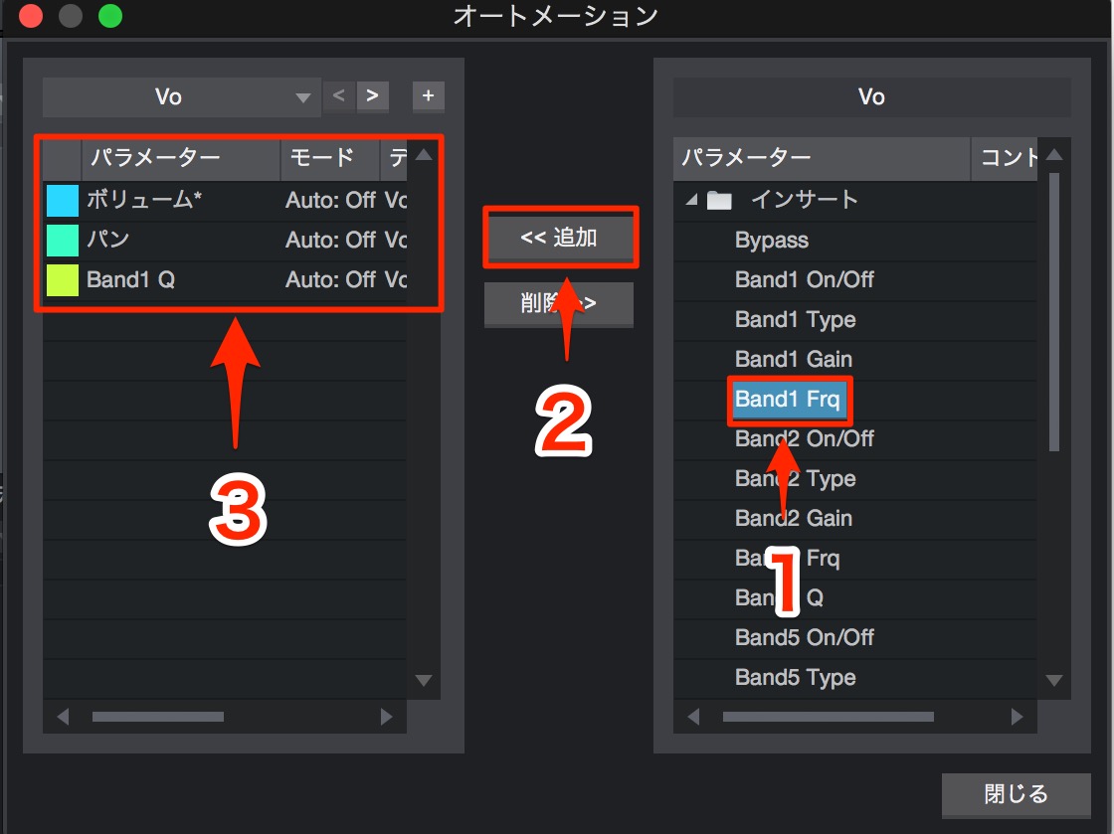Select Band1 Frq parameter
This screenshot has height=834, width=1114.
click(x=788, y=399)
